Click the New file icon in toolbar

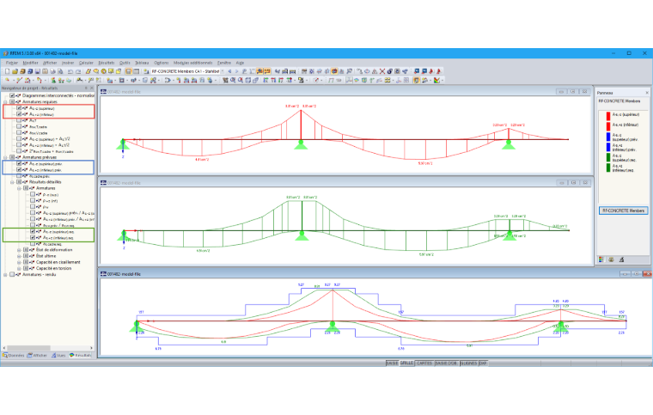[7, 71]
